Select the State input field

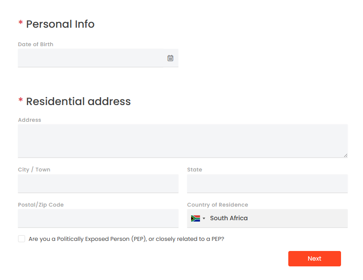click(267, 183)
